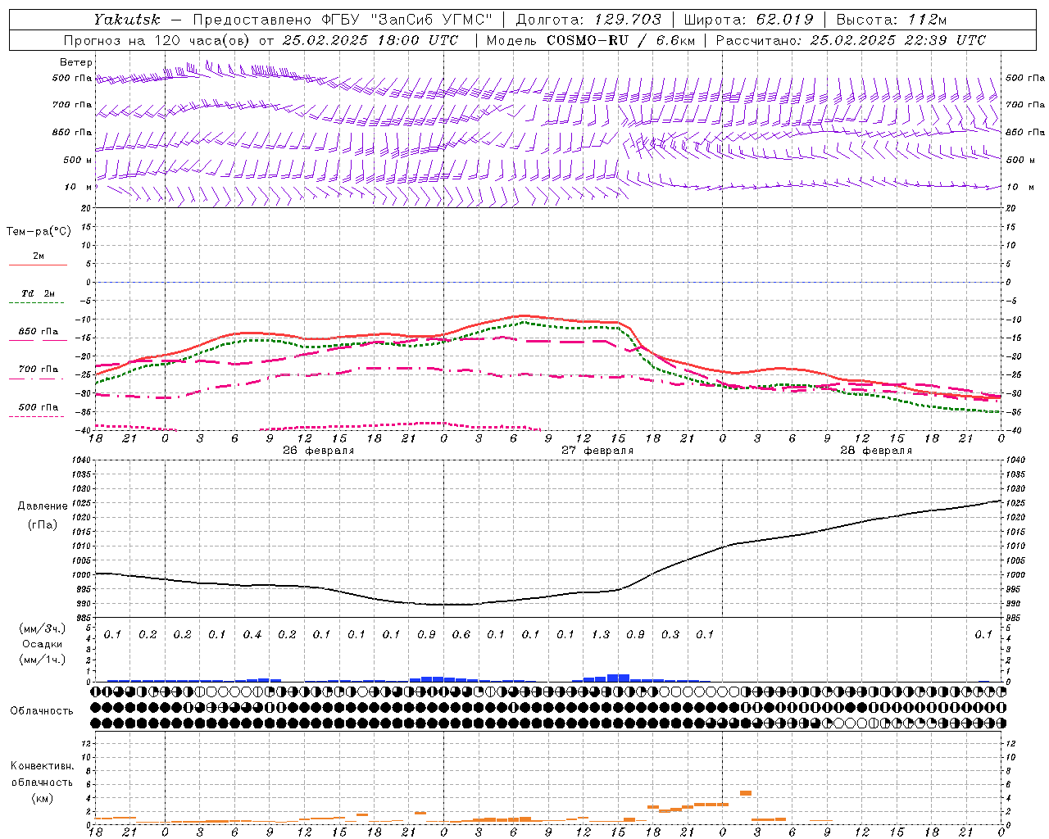Click the "Td 2м" dew point legend entry
Screen dimensions: 1049x839
coord(39,293)
